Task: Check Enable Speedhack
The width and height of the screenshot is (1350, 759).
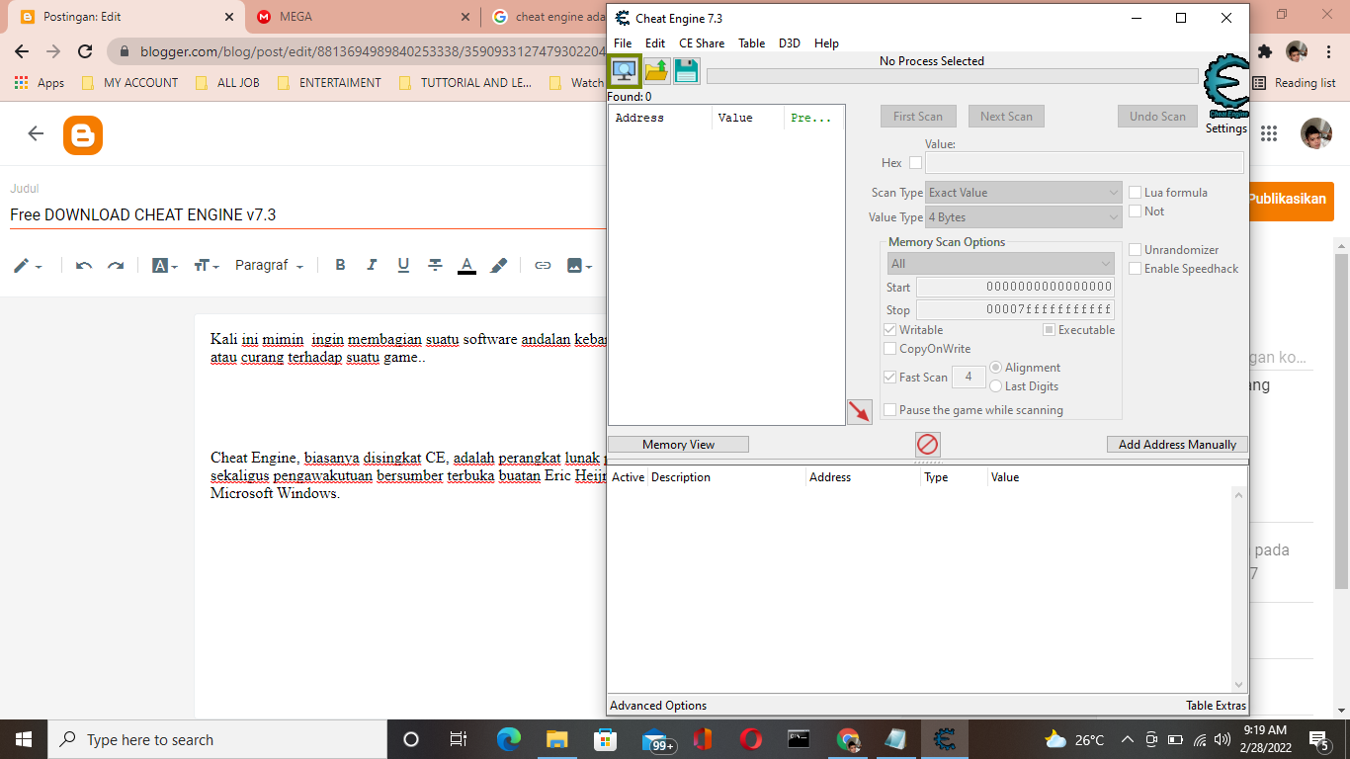Action: point(1136,269)
